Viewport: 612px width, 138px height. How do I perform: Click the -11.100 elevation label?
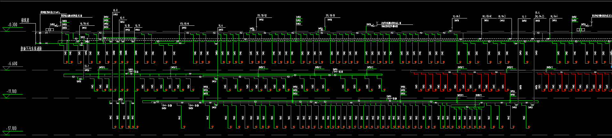(x=12, y=91)
